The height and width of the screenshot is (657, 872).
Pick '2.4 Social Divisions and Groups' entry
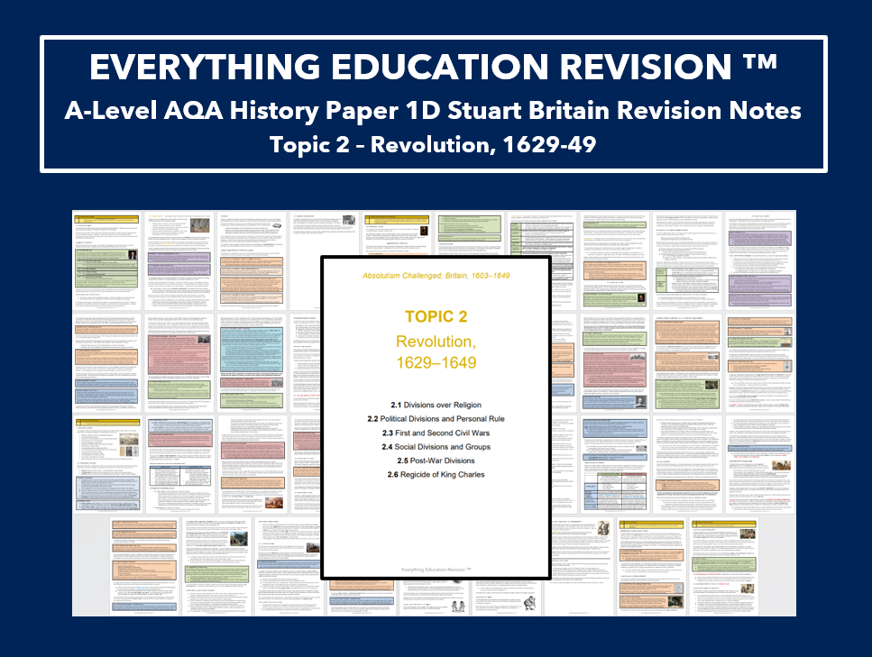[x=436, y=447]
